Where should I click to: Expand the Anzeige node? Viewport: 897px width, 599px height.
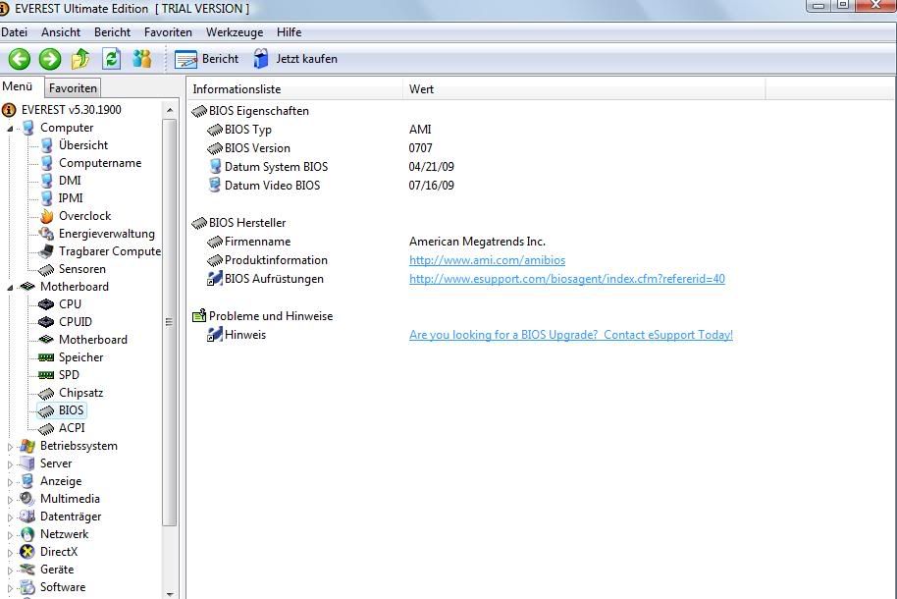point(10,482)
